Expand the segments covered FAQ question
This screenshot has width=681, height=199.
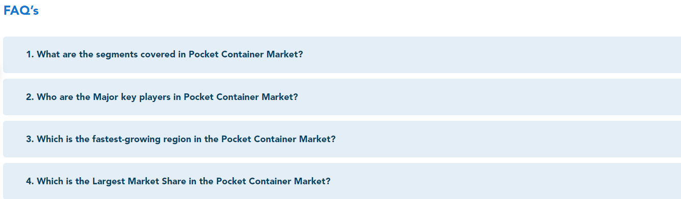342,55
